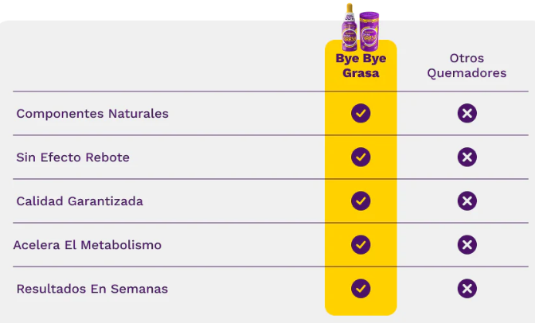Click the Acelera El Metabolismo label

click(x=88, y=245)
